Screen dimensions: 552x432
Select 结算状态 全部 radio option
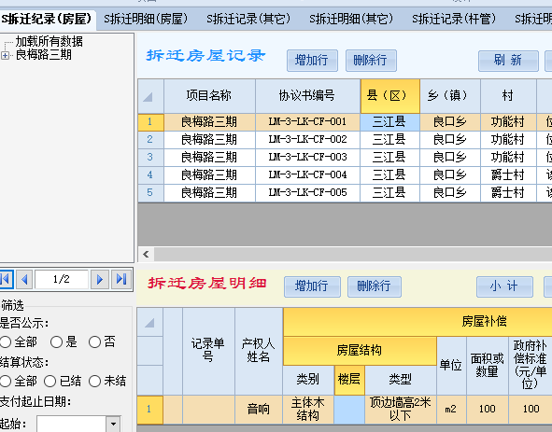coord(6,381)
